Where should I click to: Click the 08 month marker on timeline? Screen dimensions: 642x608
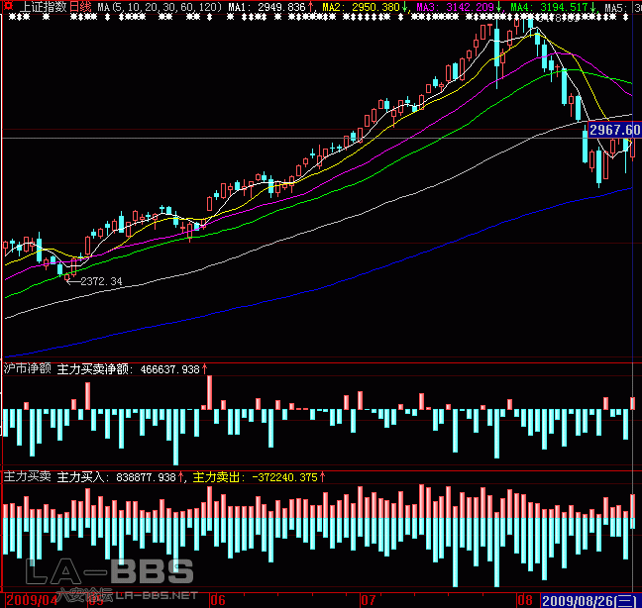pos(525,600)
